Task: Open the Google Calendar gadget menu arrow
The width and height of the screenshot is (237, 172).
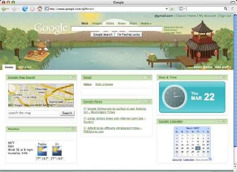Action: point(217,121)
